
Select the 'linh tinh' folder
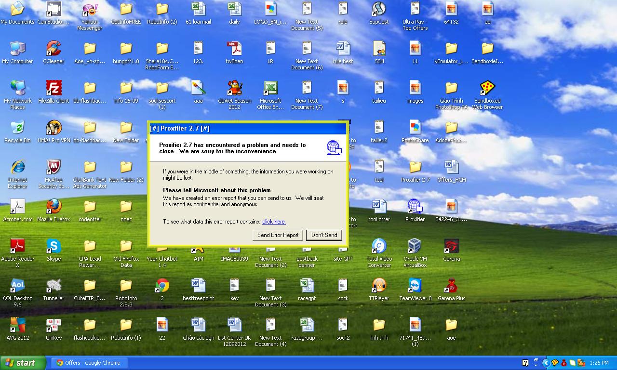pos(379,329)
